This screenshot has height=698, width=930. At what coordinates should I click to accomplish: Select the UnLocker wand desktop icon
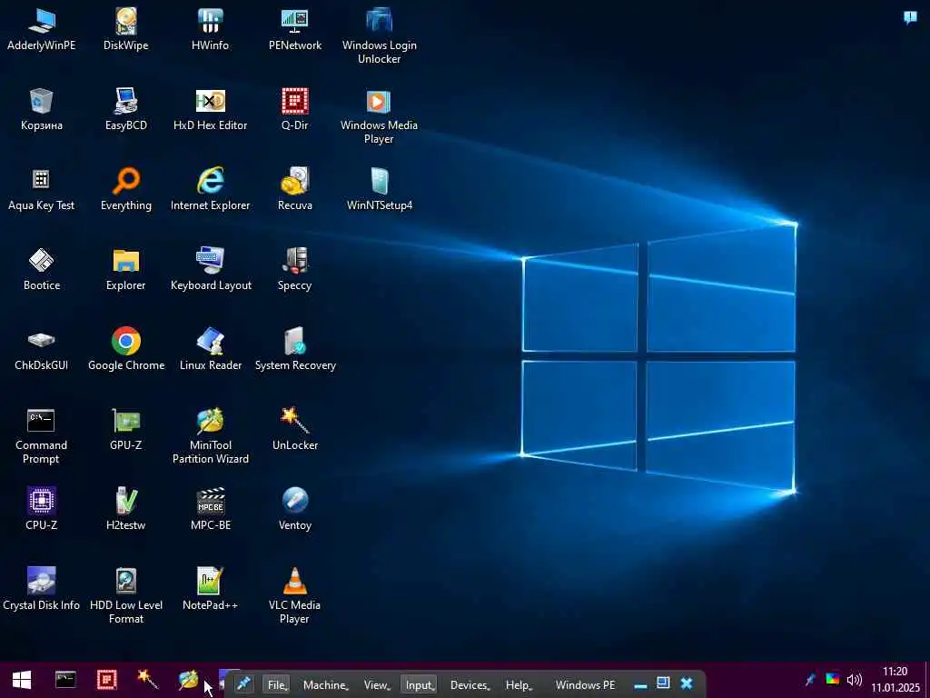click(x=295, y=430)
